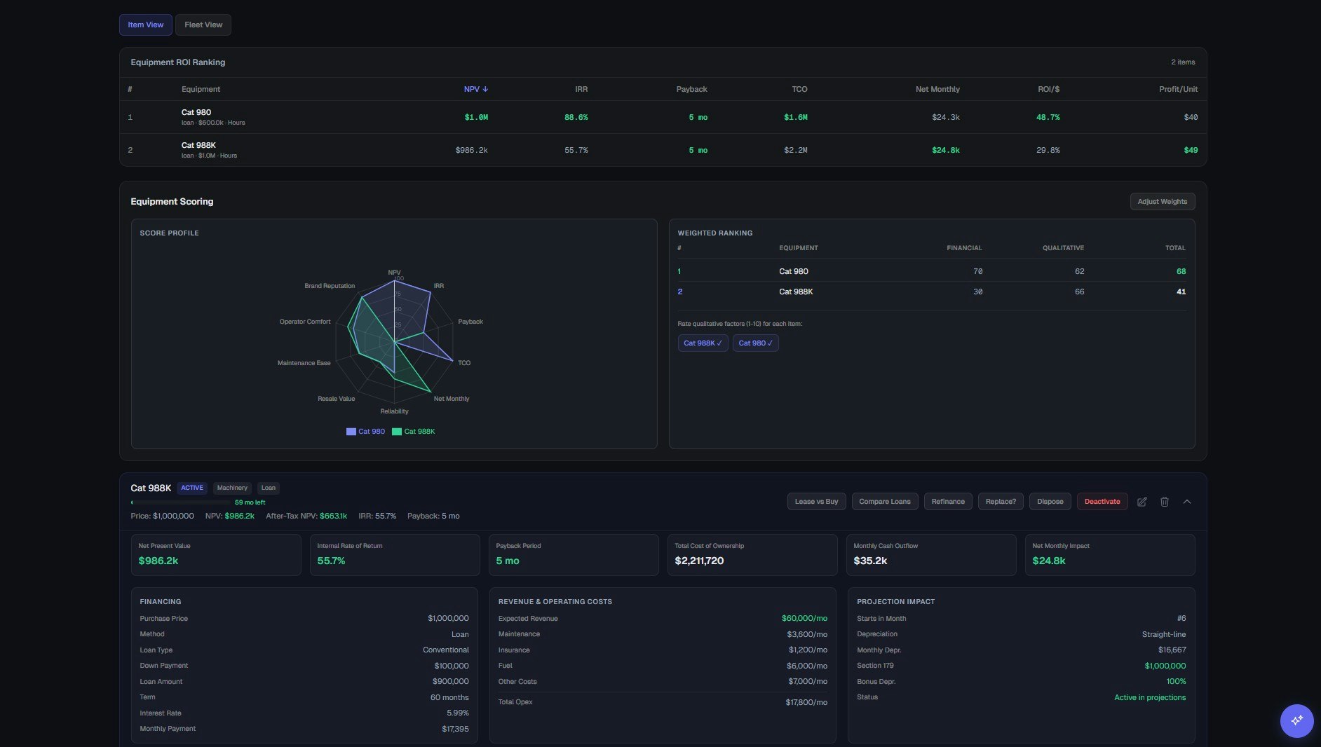Click the NPV sort arrow

pyautogui.click(x=486, y=89)
